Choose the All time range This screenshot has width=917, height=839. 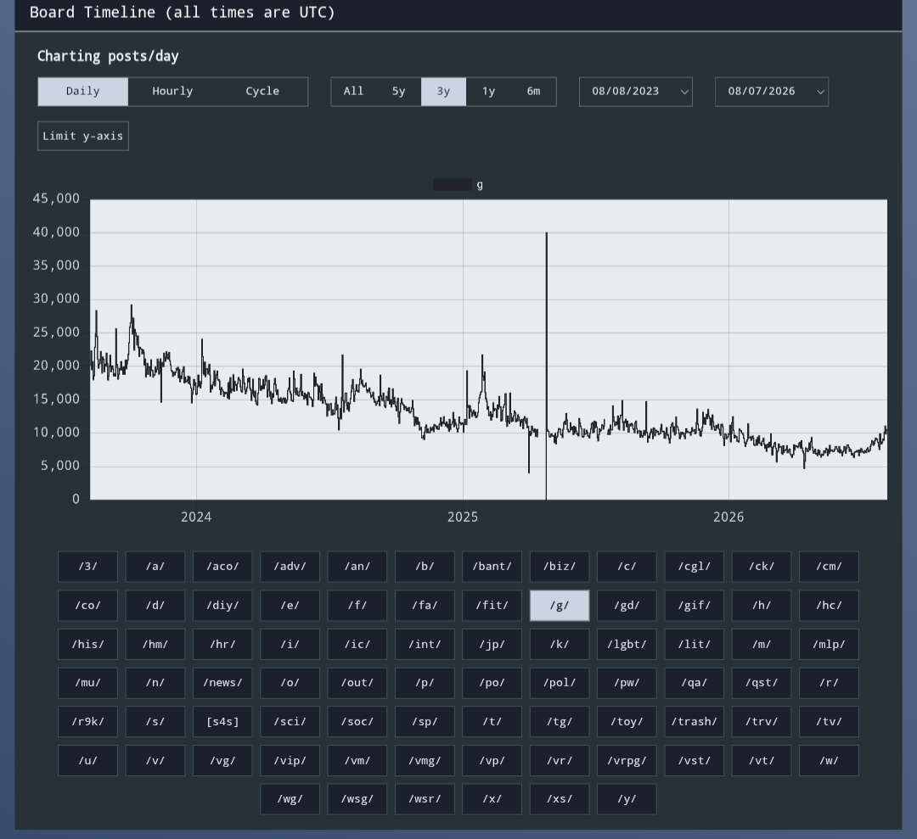click(353, 92)
